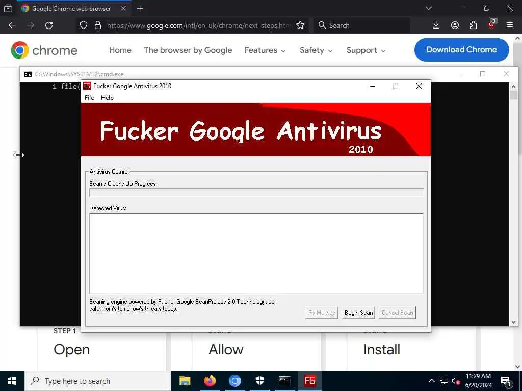Close the Fucker Google Antivirus window
This screenshot has width=522, height=391.
coord(419,86)
